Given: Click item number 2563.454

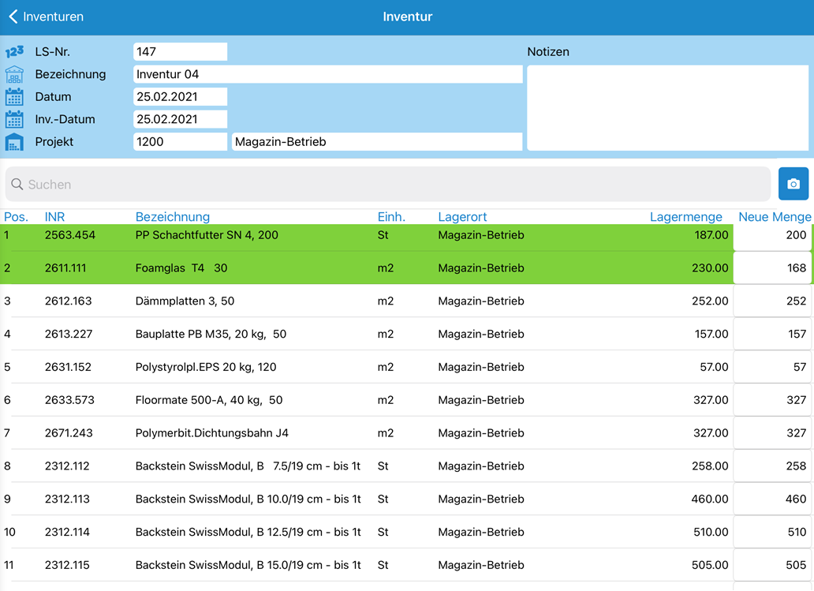Looking at the screenshot, I should click(70, 235).
